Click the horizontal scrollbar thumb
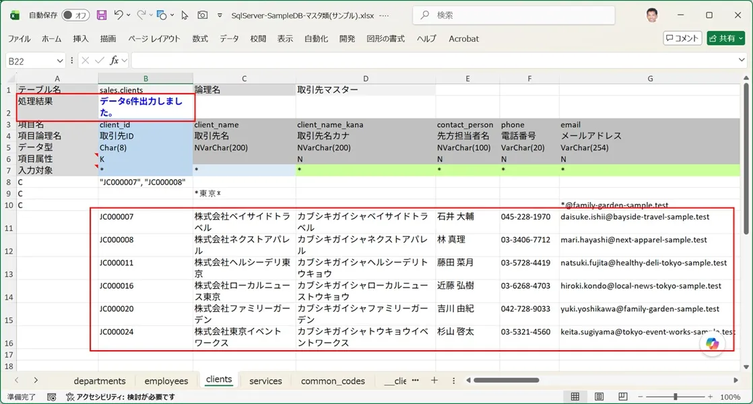753x404 pixels. pos(506,380)
